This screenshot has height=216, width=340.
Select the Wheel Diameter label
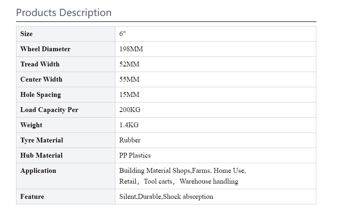point(45,49)
